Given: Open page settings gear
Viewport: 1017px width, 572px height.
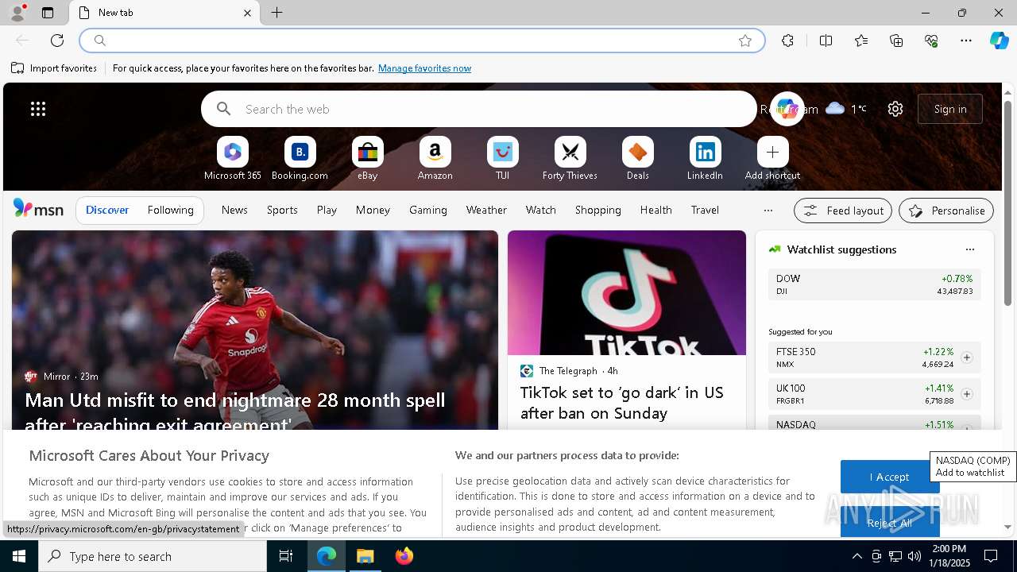Looking at the screenshot, I should pyautogui.click(x=895, y=109).
